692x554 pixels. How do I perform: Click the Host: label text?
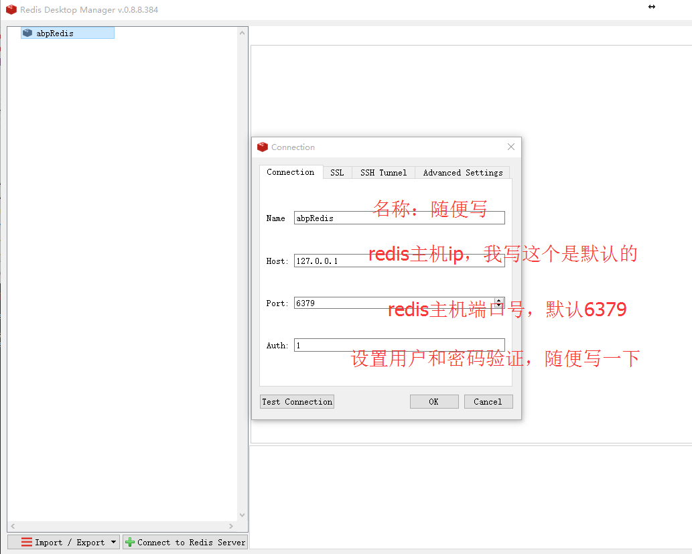pyautogui.click(x=277, y=261)
